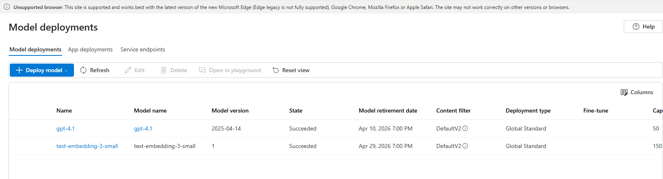Sort by Model retirement date column header
Screen dimensions: 663x179
[388, 110]
